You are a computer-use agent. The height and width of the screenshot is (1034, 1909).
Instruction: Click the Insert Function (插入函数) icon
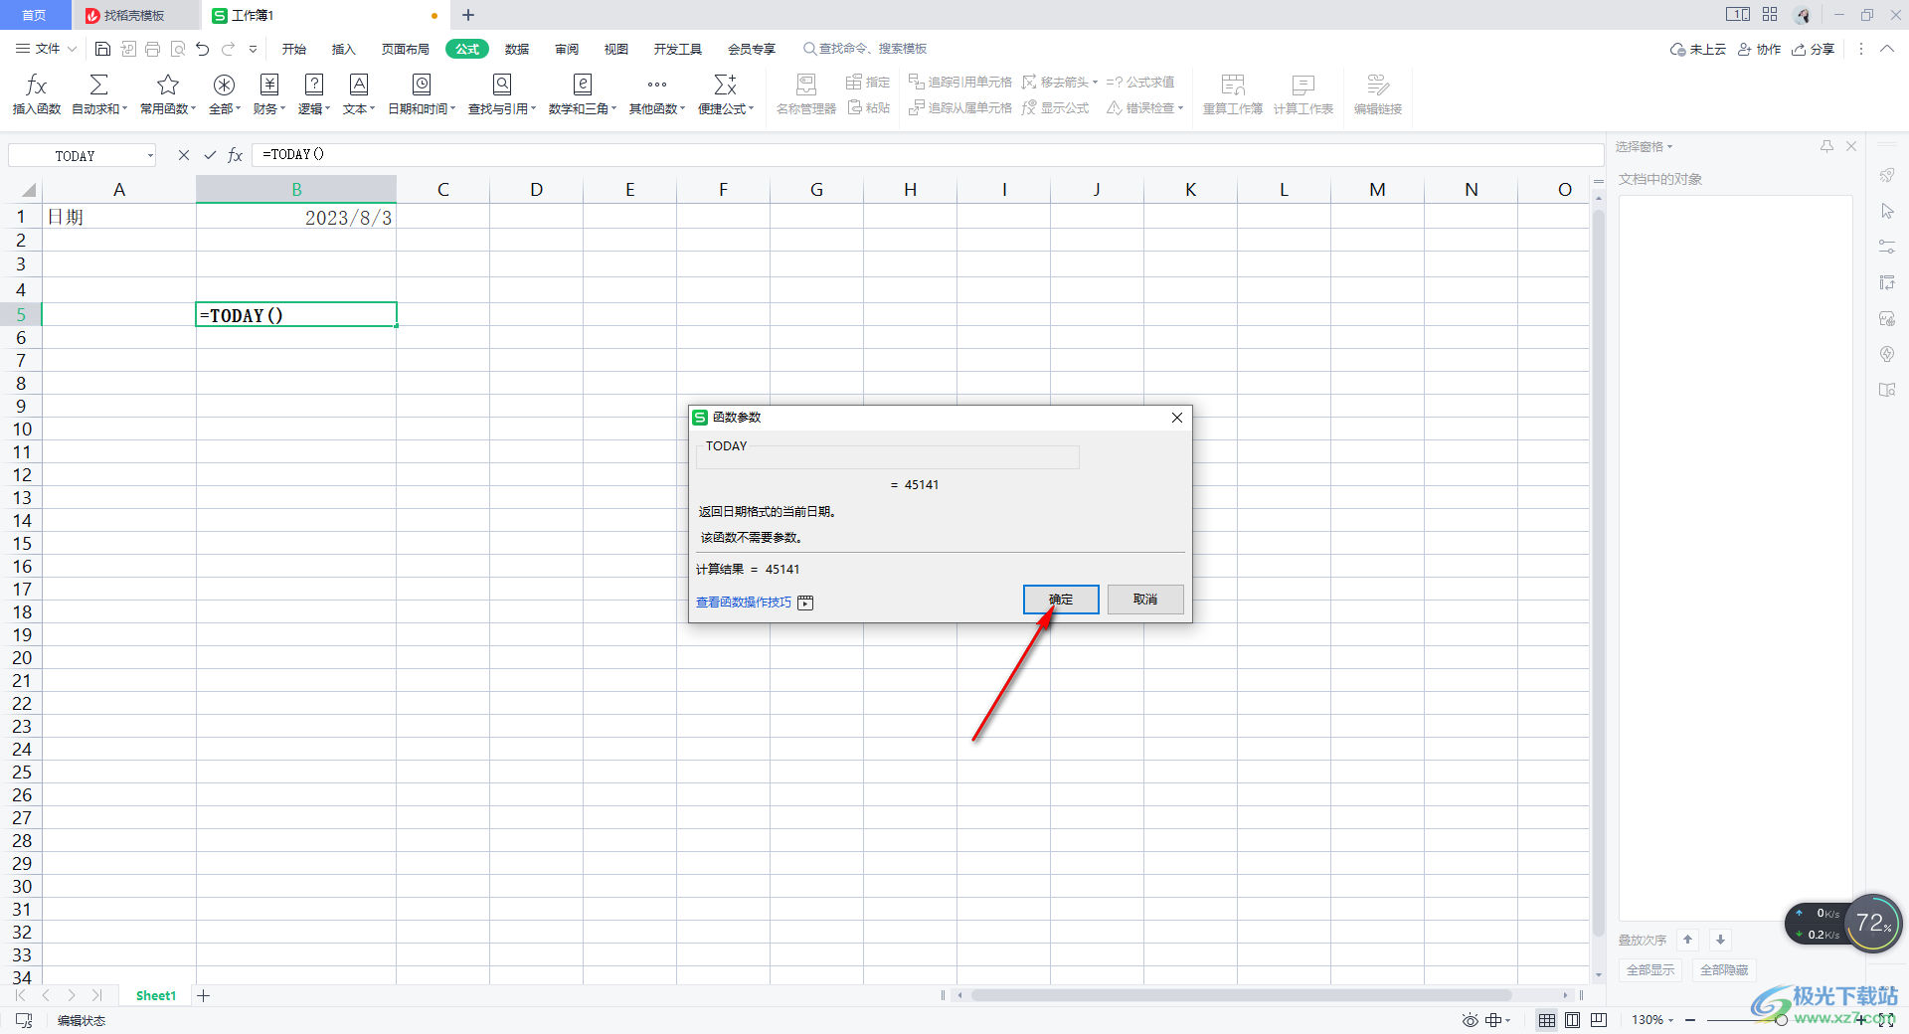coord(37,85)
